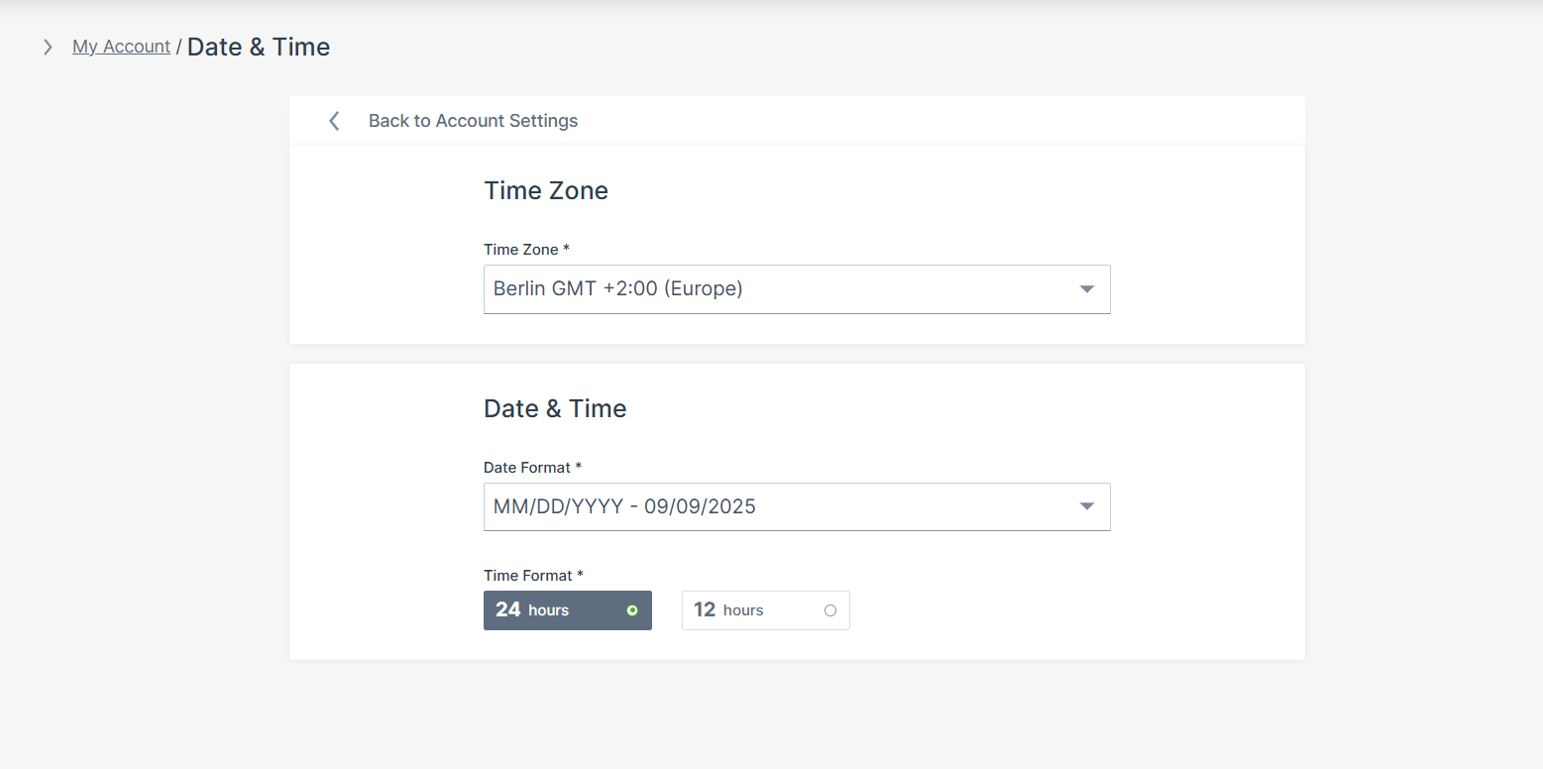
Task: Click the radio circle inside 24 hours
Action: point(632,610)
